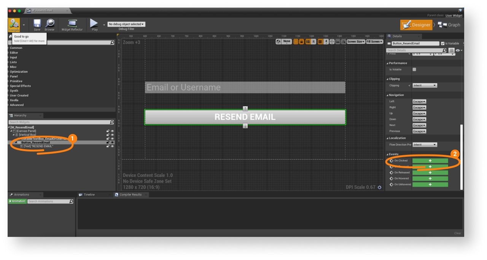Add an On Clicked event
The width and height of the screenshot is (487, 260).
(430, 161)
